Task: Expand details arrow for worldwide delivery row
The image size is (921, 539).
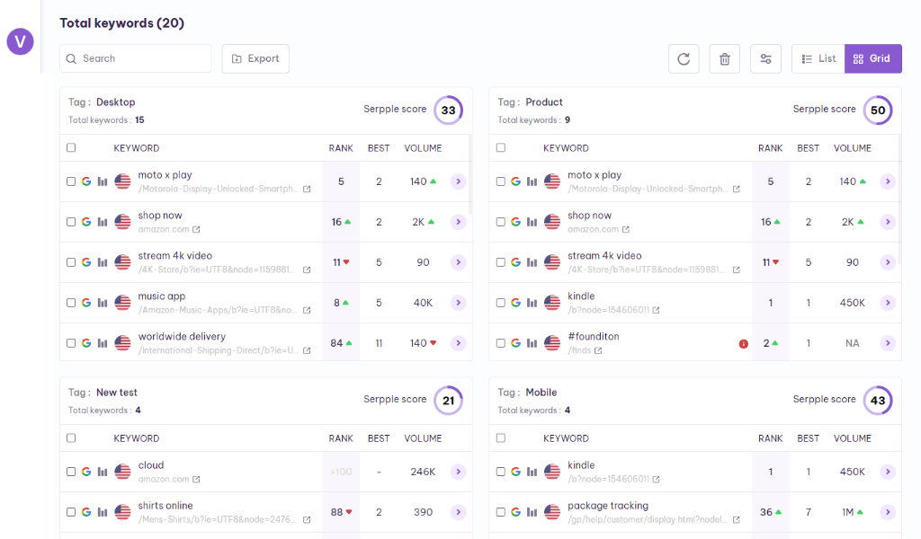Action: (458, 343)
